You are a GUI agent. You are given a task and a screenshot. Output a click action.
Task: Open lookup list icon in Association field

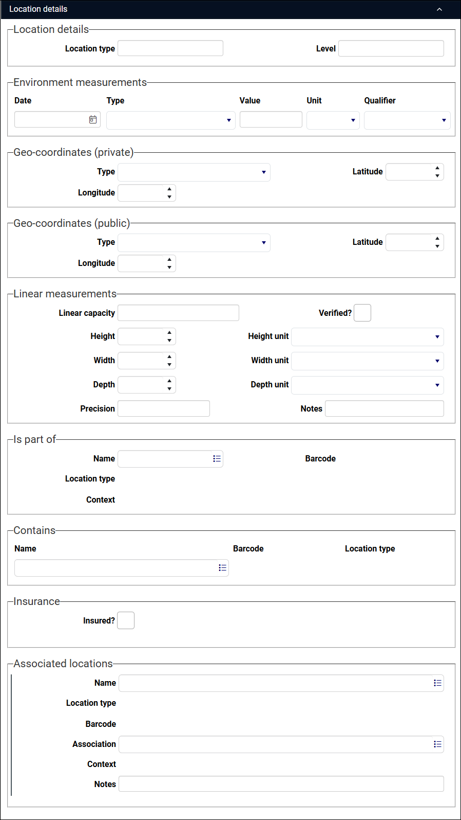point(437,744)
